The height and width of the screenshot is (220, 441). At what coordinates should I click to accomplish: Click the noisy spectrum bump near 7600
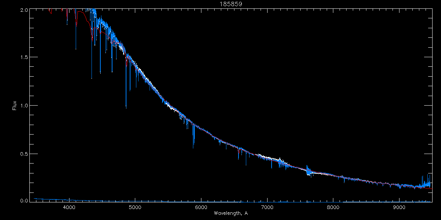tap(309, 171)
